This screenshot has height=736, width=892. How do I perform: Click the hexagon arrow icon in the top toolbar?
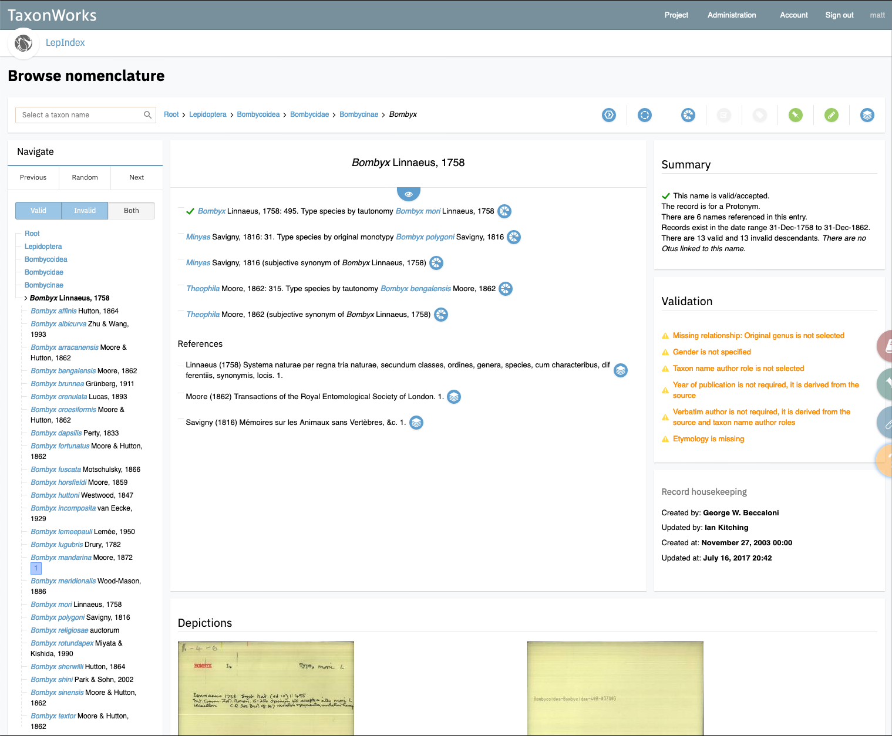609,115
